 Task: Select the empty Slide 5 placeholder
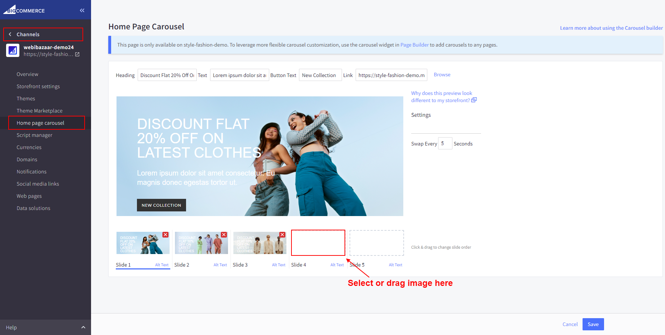click(x=376, y=243)
